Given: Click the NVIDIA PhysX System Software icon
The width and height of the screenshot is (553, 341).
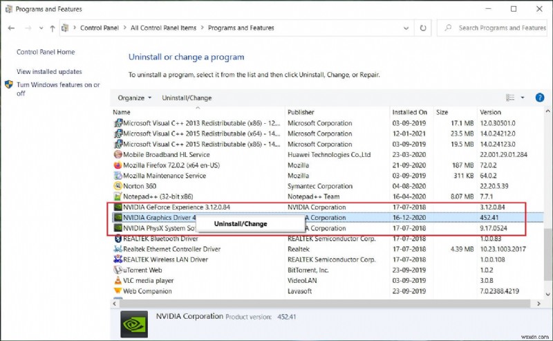Looking at the screenshot, I should [x=118, y=228].
